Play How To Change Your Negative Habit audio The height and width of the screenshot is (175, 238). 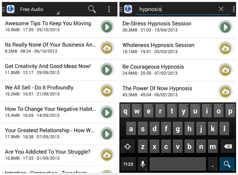click(x=107, y=113)
